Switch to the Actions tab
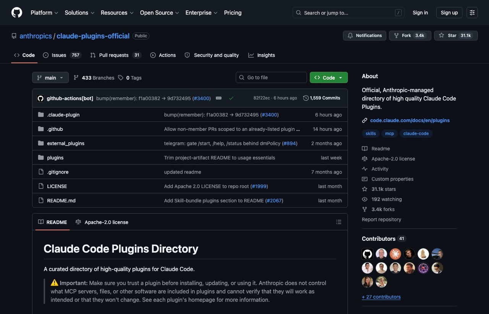Image resolution: width=489 pixels, height=314 pixels. coord(163,55)
